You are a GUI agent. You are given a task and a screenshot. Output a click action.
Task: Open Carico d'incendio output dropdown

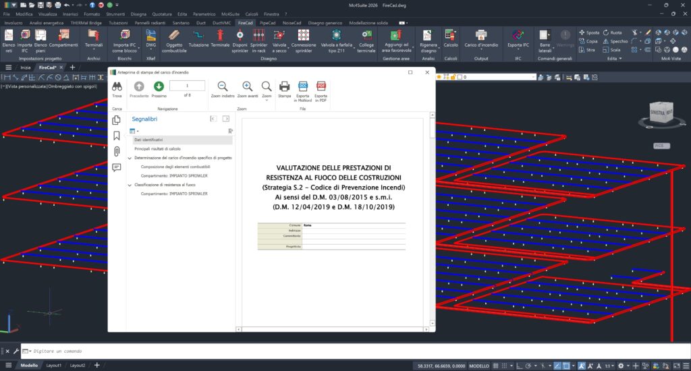(x=481, y=49)
